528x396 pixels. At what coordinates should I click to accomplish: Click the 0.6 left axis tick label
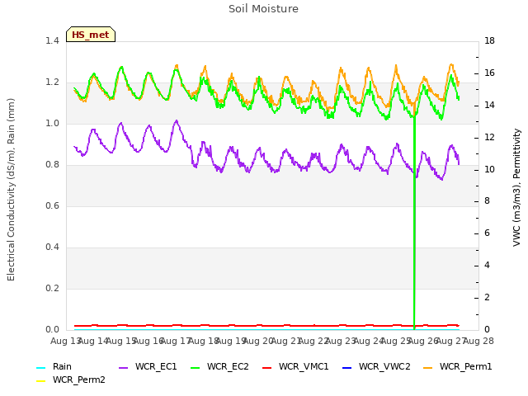tap(52, 206)
